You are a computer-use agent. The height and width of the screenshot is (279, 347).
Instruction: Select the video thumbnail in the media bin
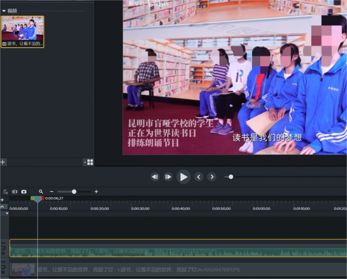22,29
